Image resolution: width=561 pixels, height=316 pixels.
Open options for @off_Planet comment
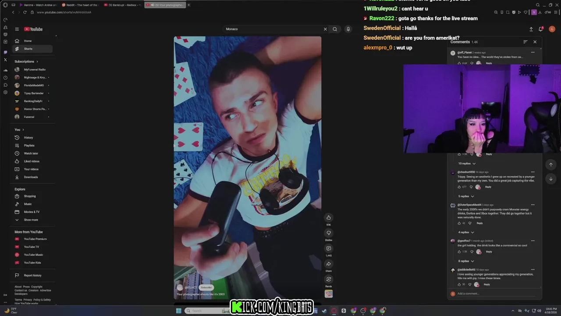(x=533, y=52)
